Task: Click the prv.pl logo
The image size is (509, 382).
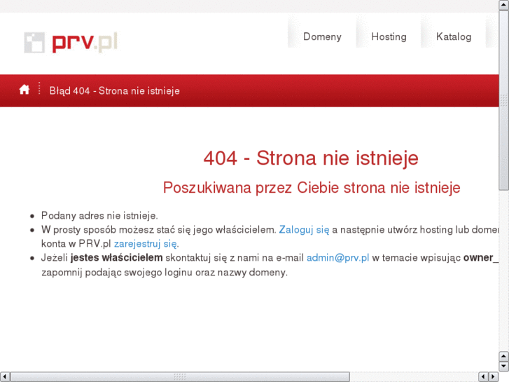Action: click(71, 42)
